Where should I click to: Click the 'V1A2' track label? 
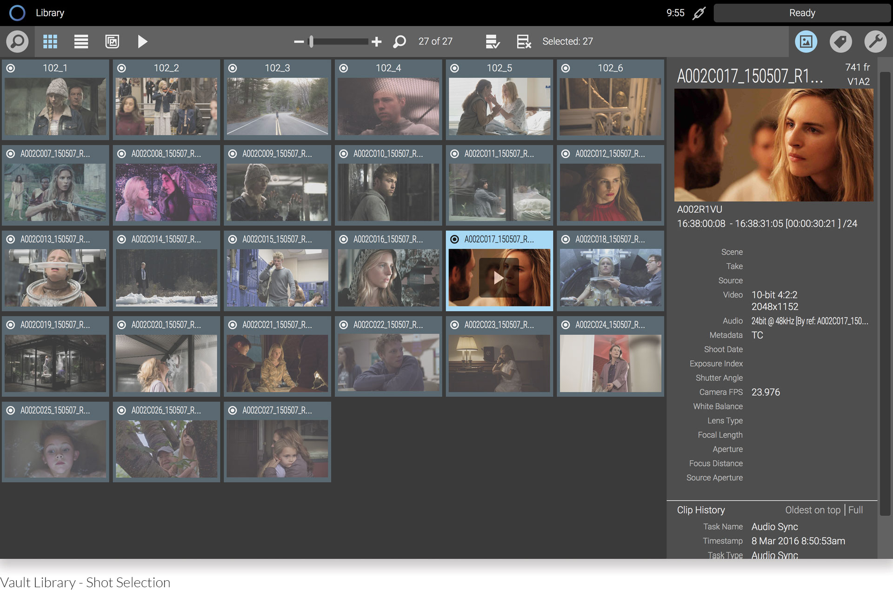coord(858,81)
